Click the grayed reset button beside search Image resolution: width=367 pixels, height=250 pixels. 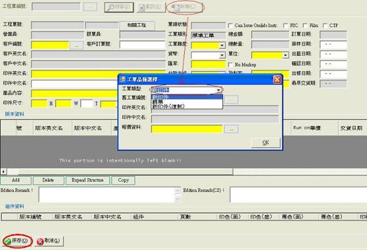[150, 7]
